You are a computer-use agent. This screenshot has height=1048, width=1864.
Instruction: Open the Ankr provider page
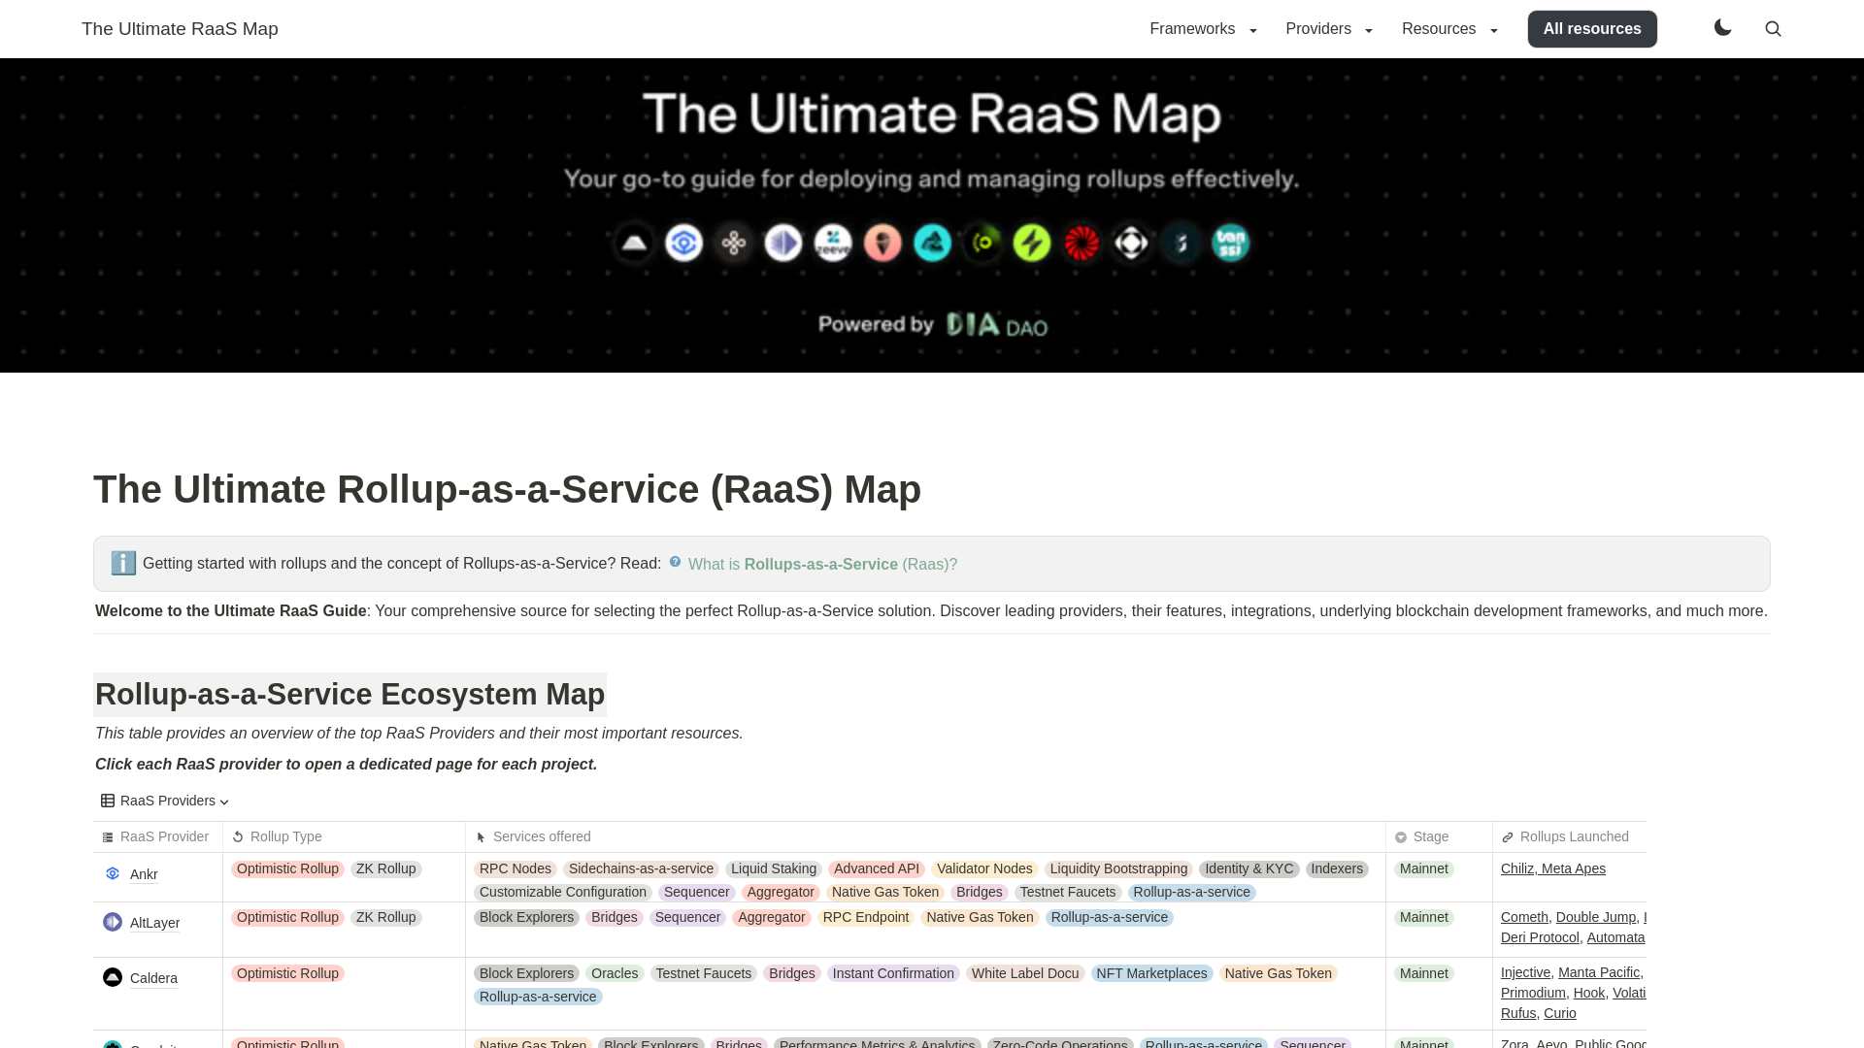(144, 874)
